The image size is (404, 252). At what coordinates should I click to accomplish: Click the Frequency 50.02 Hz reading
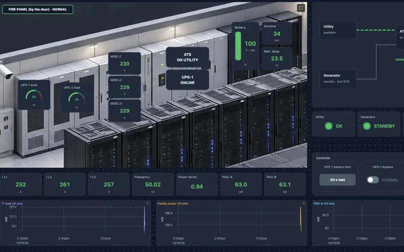[153, 184]
